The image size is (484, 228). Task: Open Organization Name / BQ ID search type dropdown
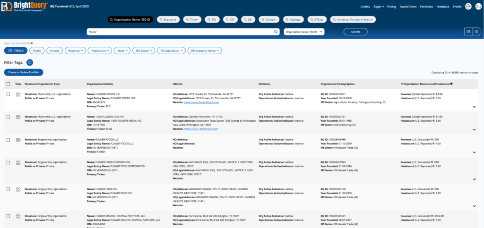click(x=304, y=32)
